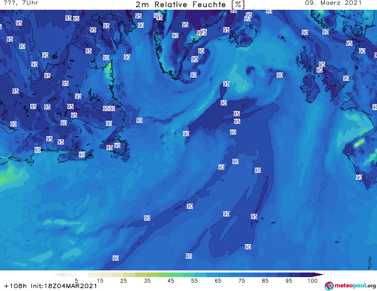Screen dimensions: 377x291
Task: Select the 'Init:18Z04MAR2021' text
Action: 64,286
